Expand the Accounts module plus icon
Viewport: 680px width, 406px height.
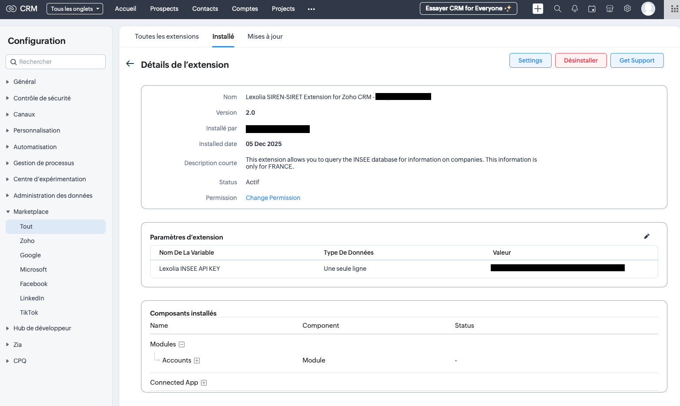197,360
